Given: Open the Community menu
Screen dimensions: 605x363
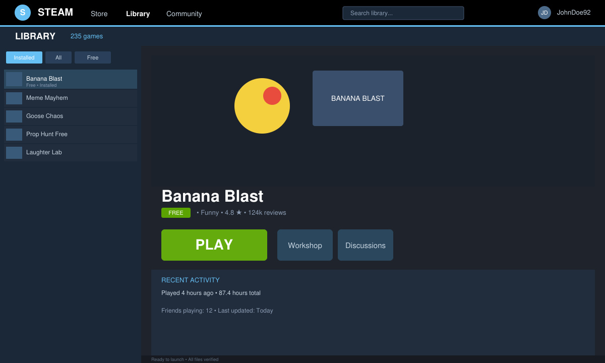Looking at the screenshot, I should [x=184, y=14].
